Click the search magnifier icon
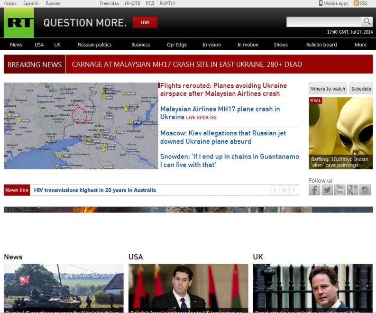The image size is (376, 313). click(x=367, y=22)
